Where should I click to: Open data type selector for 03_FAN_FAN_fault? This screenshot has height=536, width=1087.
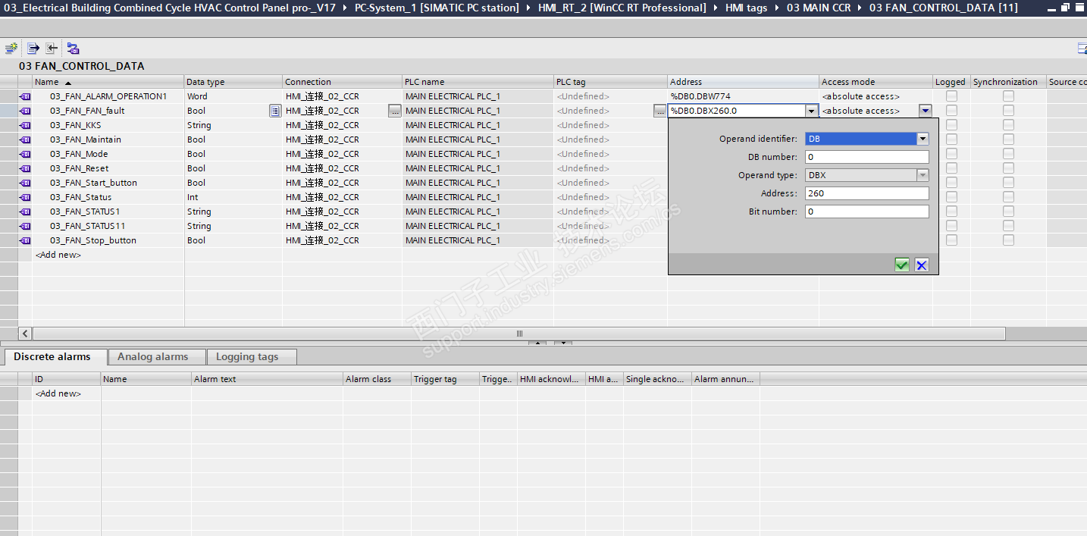[x=275, y=111]
